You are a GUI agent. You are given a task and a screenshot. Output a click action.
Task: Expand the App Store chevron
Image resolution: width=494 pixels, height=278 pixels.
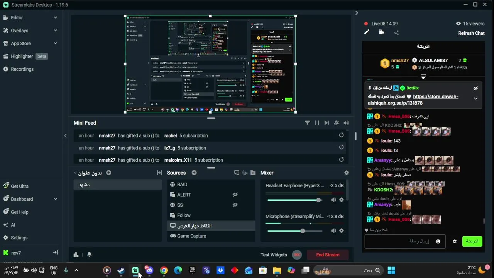pos(56,43)
